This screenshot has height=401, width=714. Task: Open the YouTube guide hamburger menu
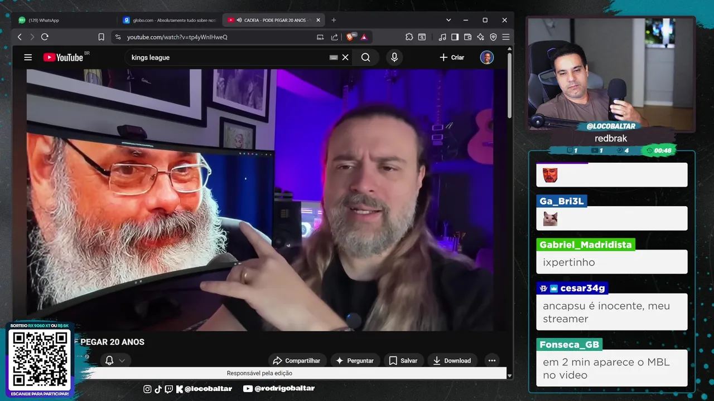tap(28, 57)
